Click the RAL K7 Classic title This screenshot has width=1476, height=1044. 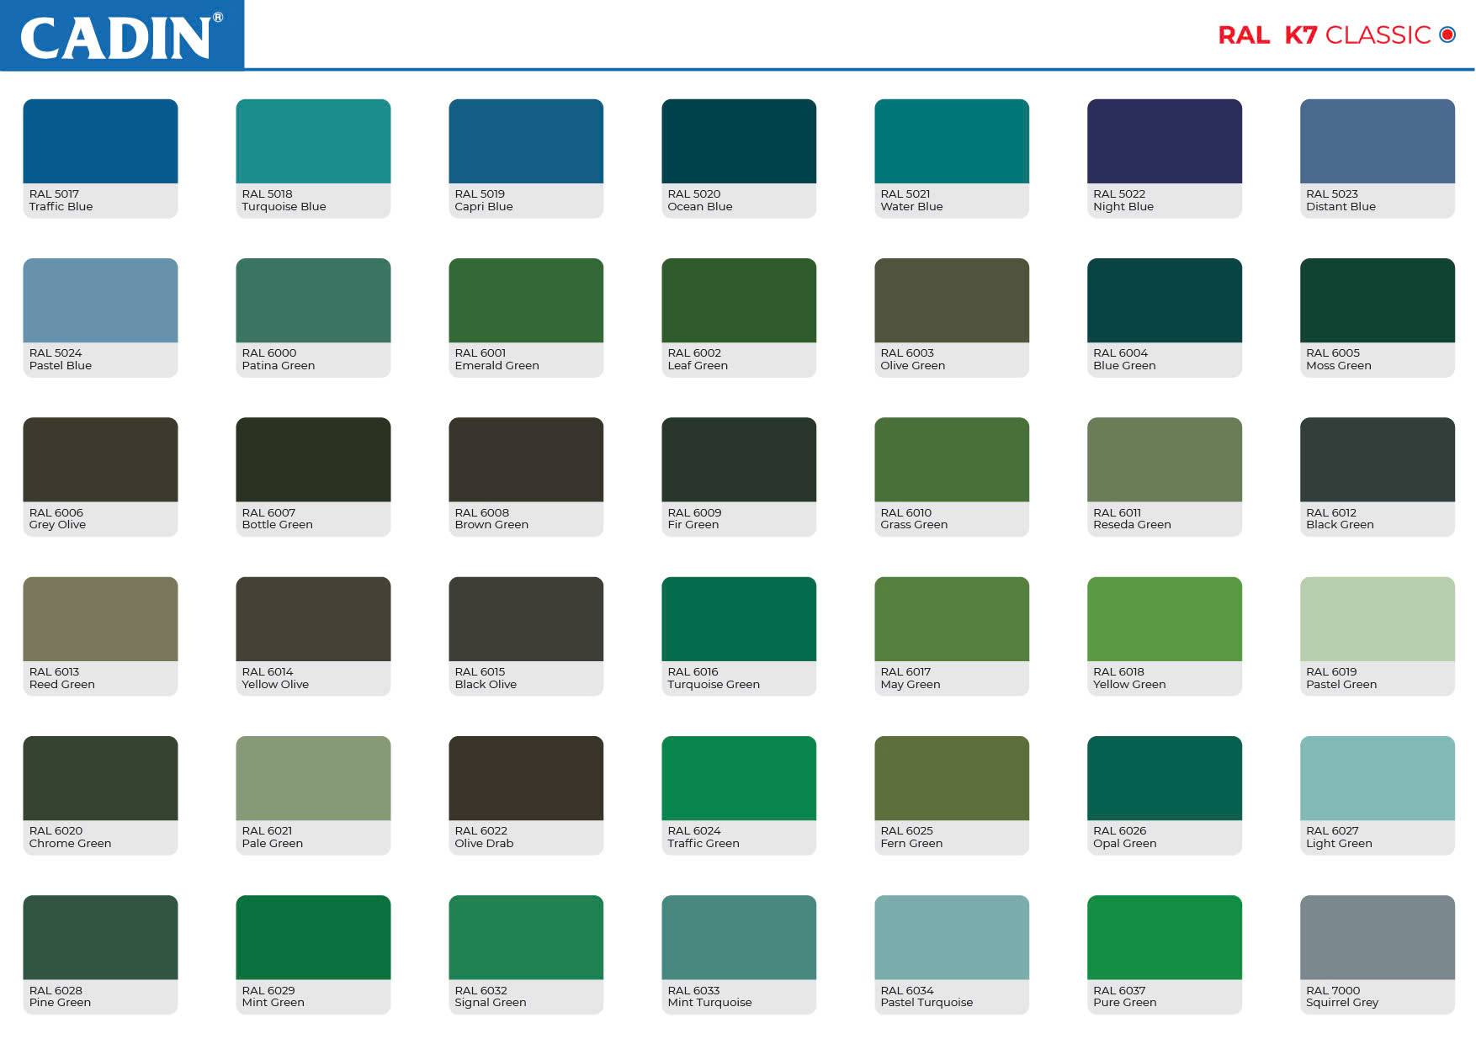tap(1335, 35)
